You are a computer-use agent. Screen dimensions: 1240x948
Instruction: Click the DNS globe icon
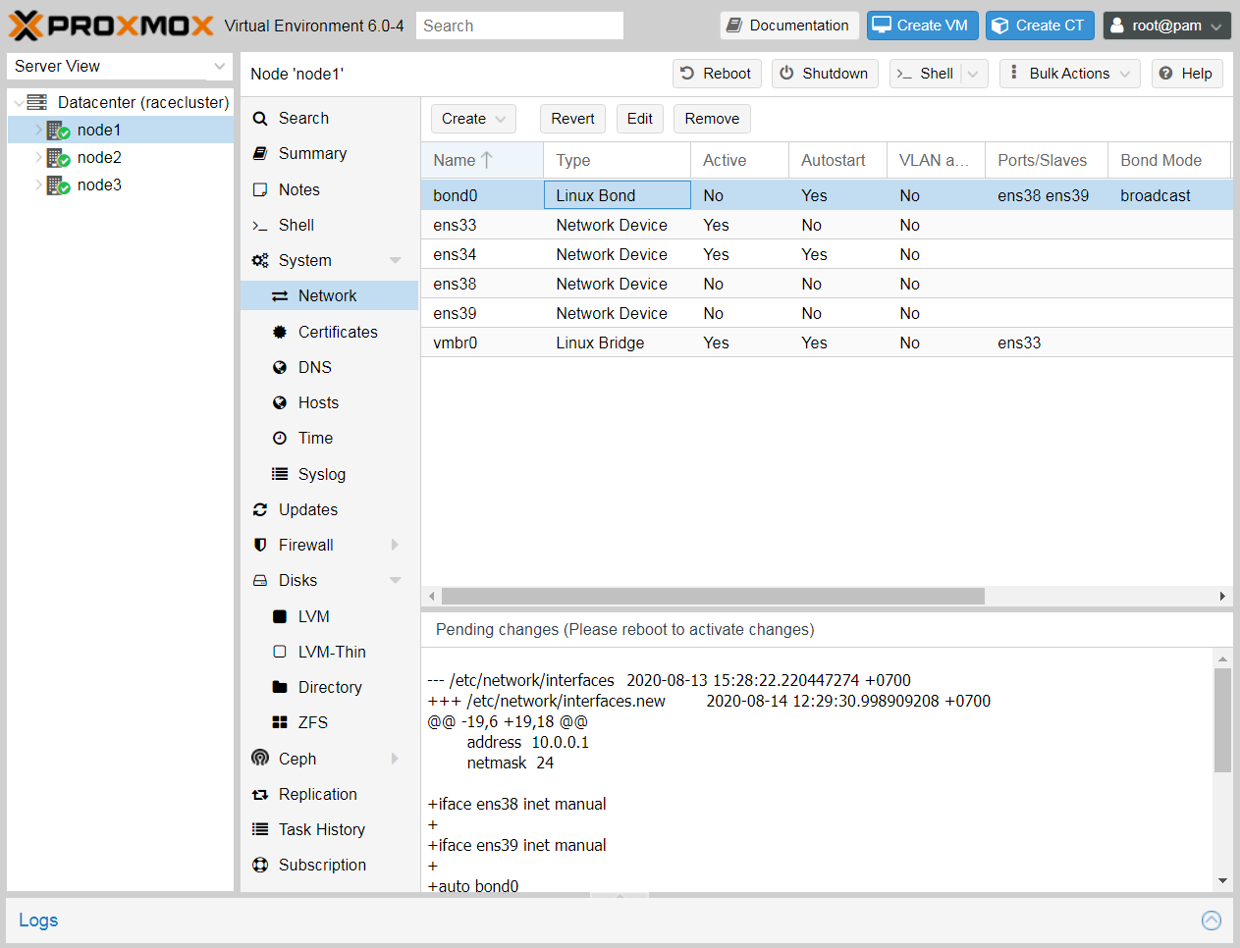(x=280, y=367)
